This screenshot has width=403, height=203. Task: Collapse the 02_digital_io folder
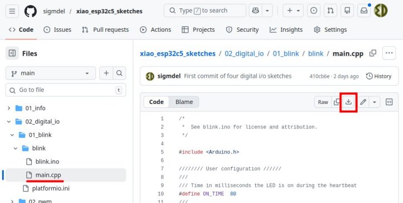pos(9,121)
